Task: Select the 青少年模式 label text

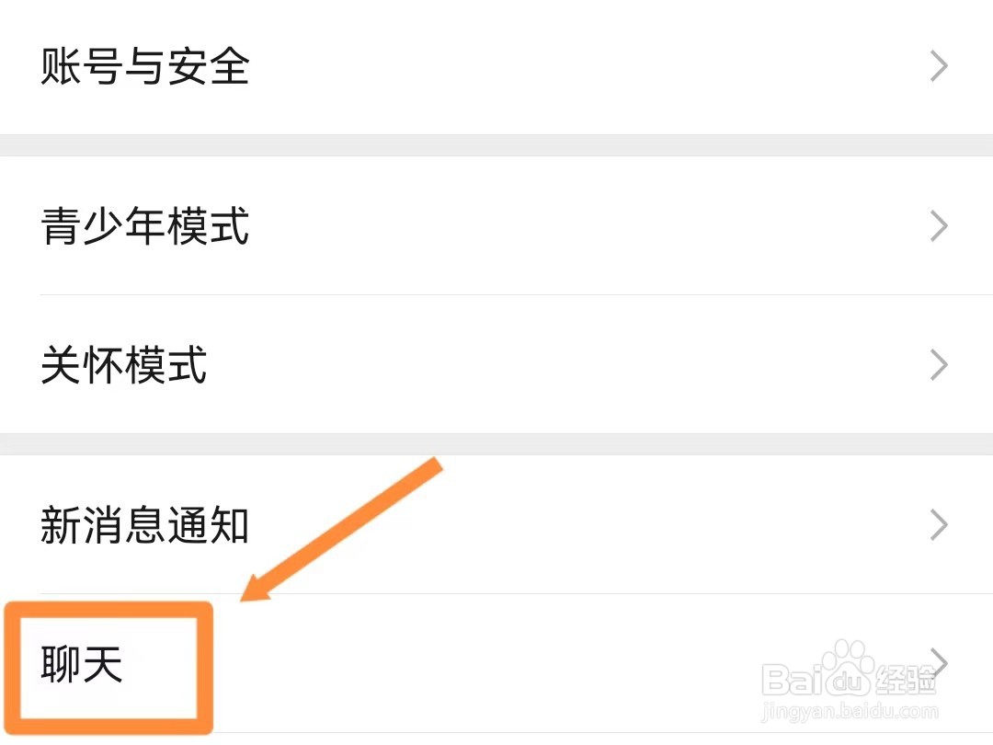Action: (x=144, y=225)
